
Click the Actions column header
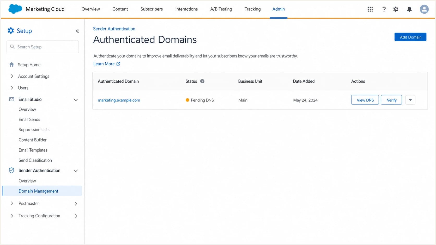click(358, 81)
